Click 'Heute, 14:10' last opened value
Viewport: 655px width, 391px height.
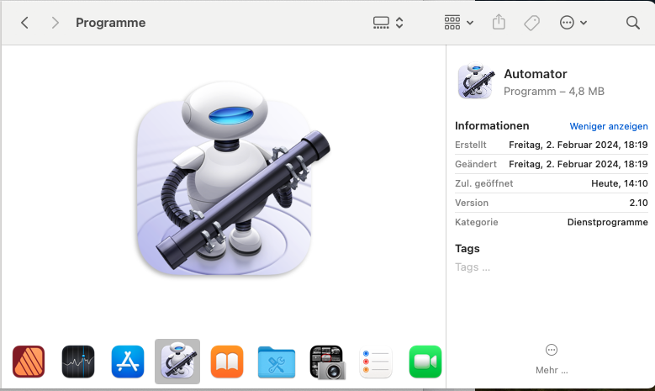tap(620, 183)
